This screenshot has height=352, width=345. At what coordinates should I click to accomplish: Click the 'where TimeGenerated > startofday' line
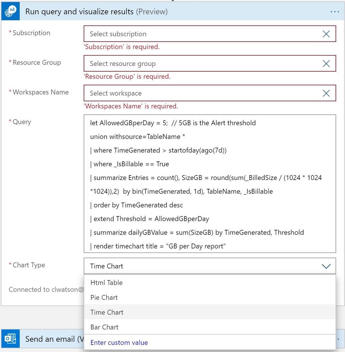[158, 150]
